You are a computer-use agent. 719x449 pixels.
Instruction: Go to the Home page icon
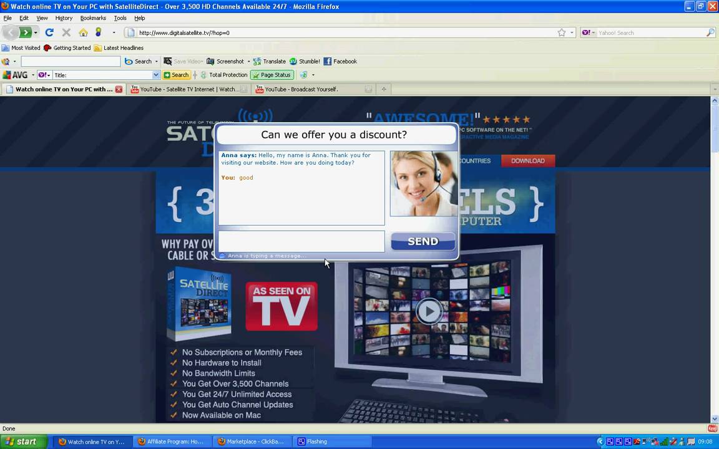83,32
